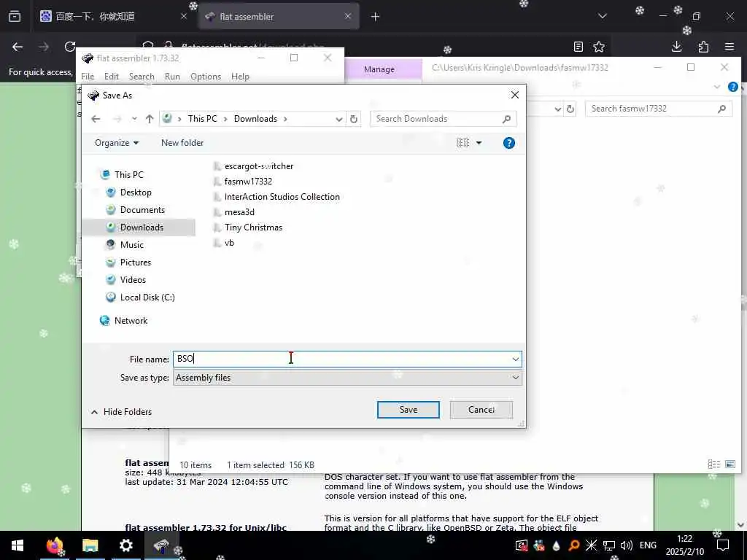
Task: Go up one folder level in Save As
Action: click(150, 119)
